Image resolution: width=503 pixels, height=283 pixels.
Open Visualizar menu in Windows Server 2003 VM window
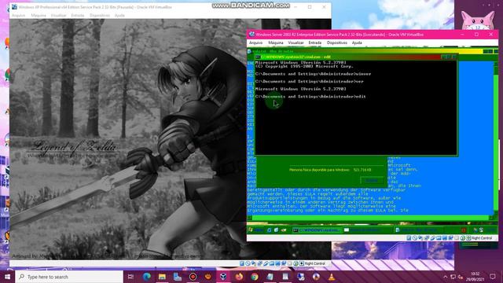tap(296, 42)
